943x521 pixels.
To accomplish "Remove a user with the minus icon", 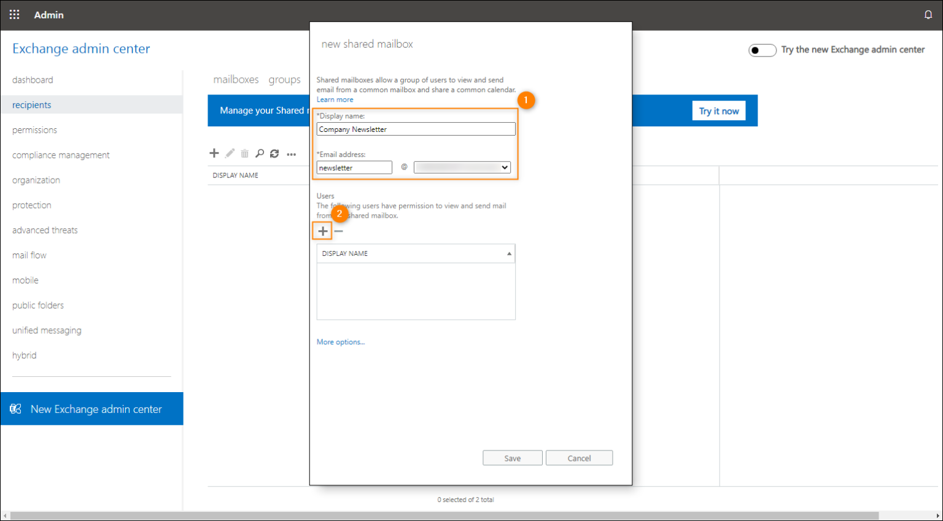I will 338,231.
